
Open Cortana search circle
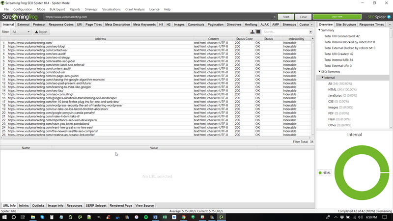14,217
